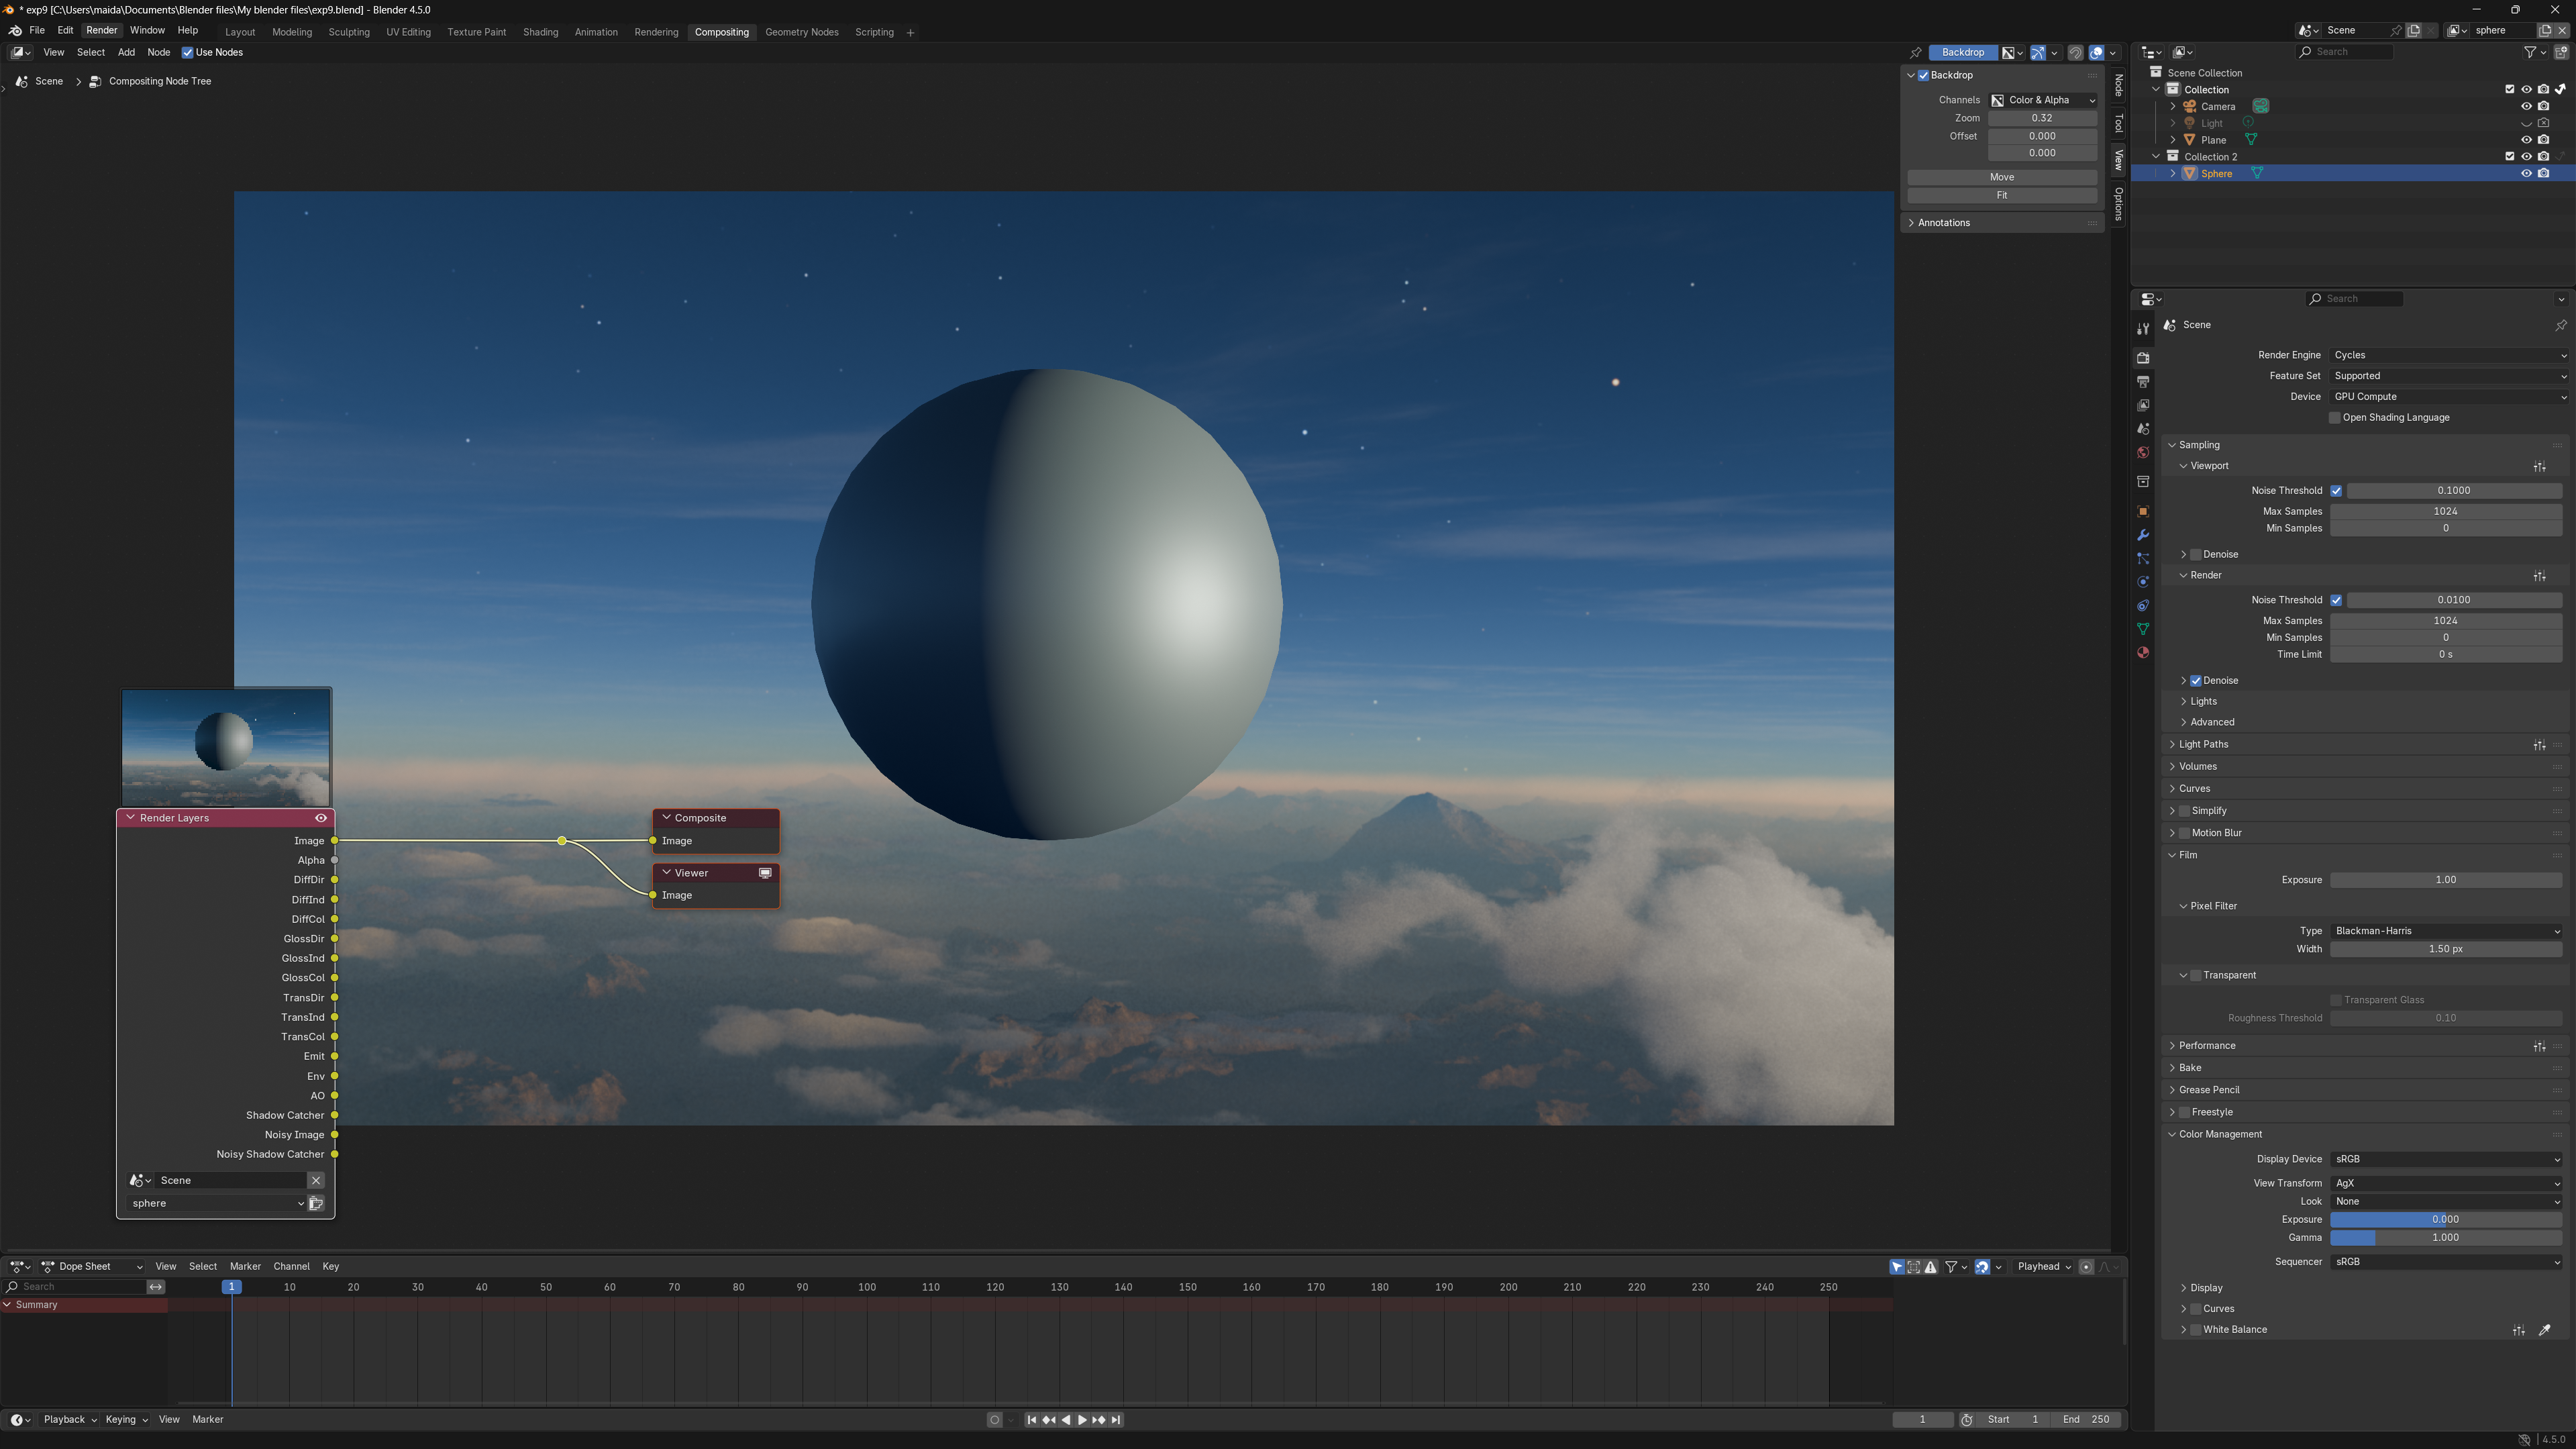Screen dimensions: 2576x1449
Task: Expand the Performance panel
Action: click(x=2207, y=1046)
